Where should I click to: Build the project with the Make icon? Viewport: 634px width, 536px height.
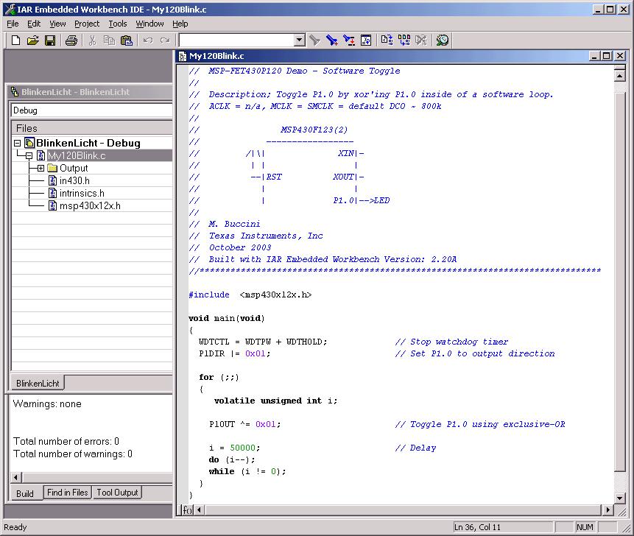[x=404, y=40]
